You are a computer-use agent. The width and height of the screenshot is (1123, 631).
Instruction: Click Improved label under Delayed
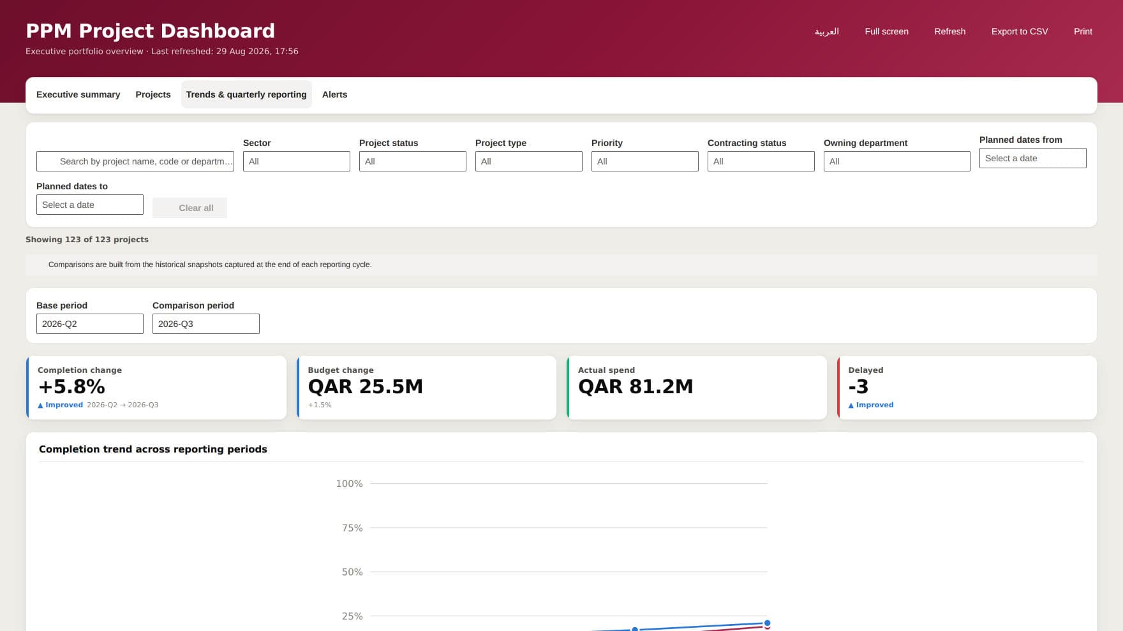click(x=871, y=405)
